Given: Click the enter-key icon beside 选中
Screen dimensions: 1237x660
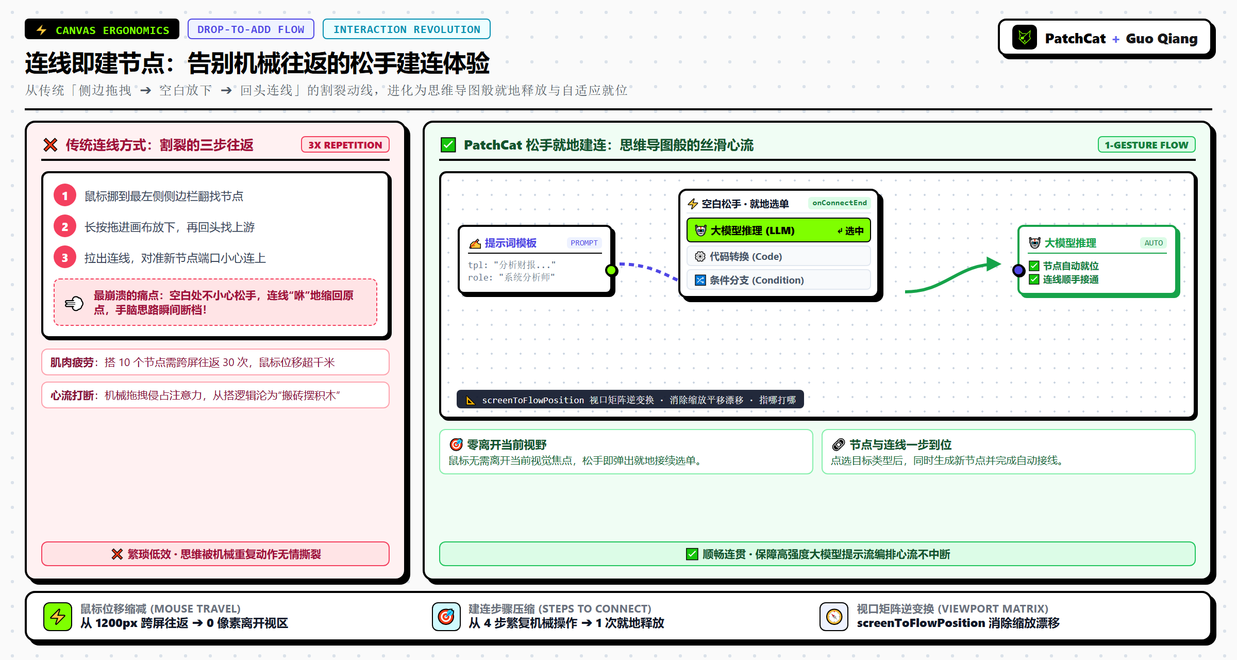Looking at the screenshot, I should click(840, 231).
